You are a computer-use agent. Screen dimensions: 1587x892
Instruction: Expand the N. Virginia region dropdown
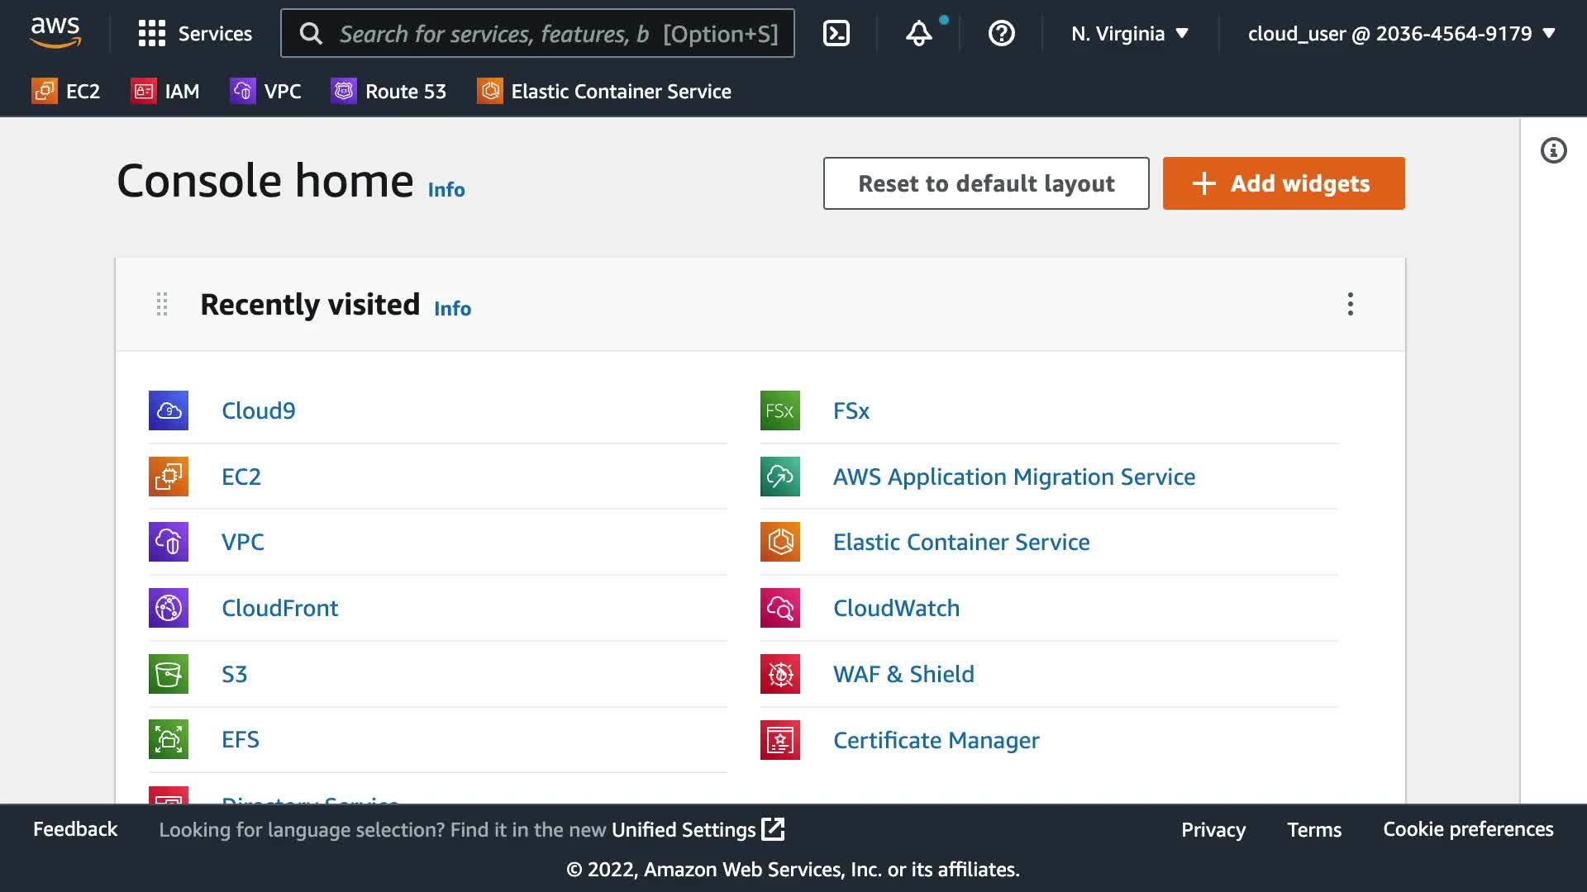[x=1129, y=33]
